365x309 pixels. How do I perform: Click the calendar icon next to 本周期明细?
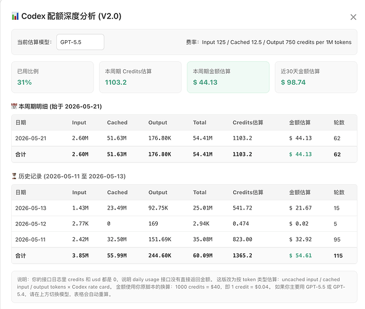tap(14, 106)
